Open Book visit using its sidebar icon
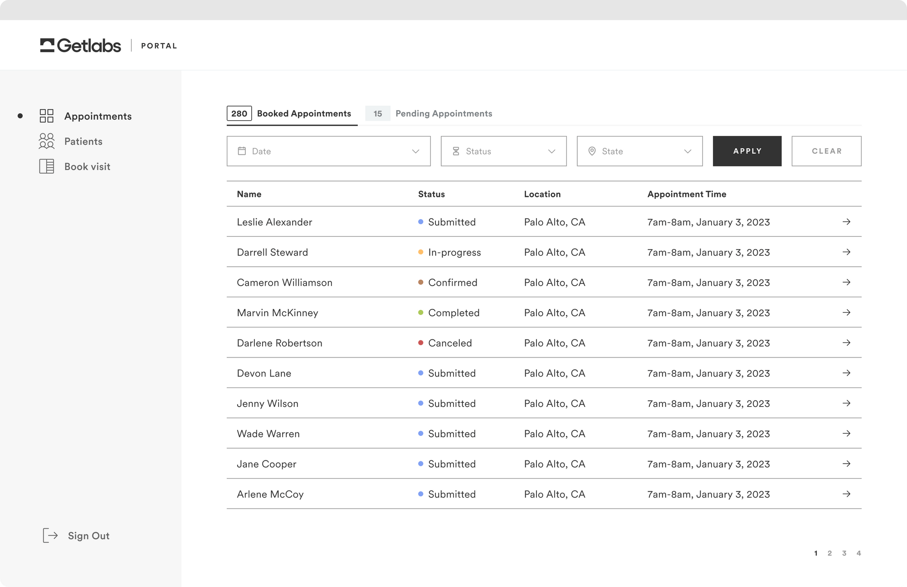 pos(46,166)
